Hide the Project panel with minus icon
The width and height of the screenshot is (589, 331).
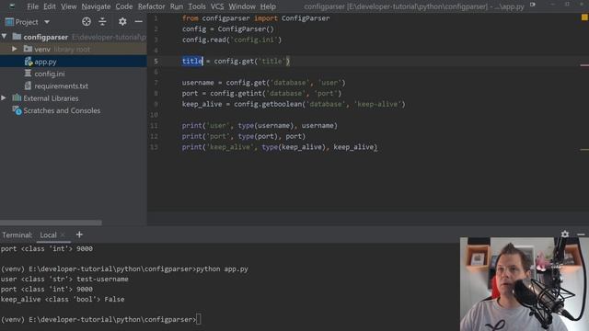click(x=139, y=22)
